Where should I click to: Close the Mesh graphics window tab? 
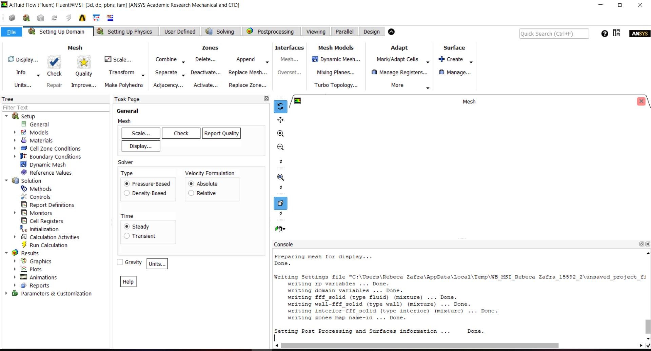pyautogui.click(x=641, y=101)
